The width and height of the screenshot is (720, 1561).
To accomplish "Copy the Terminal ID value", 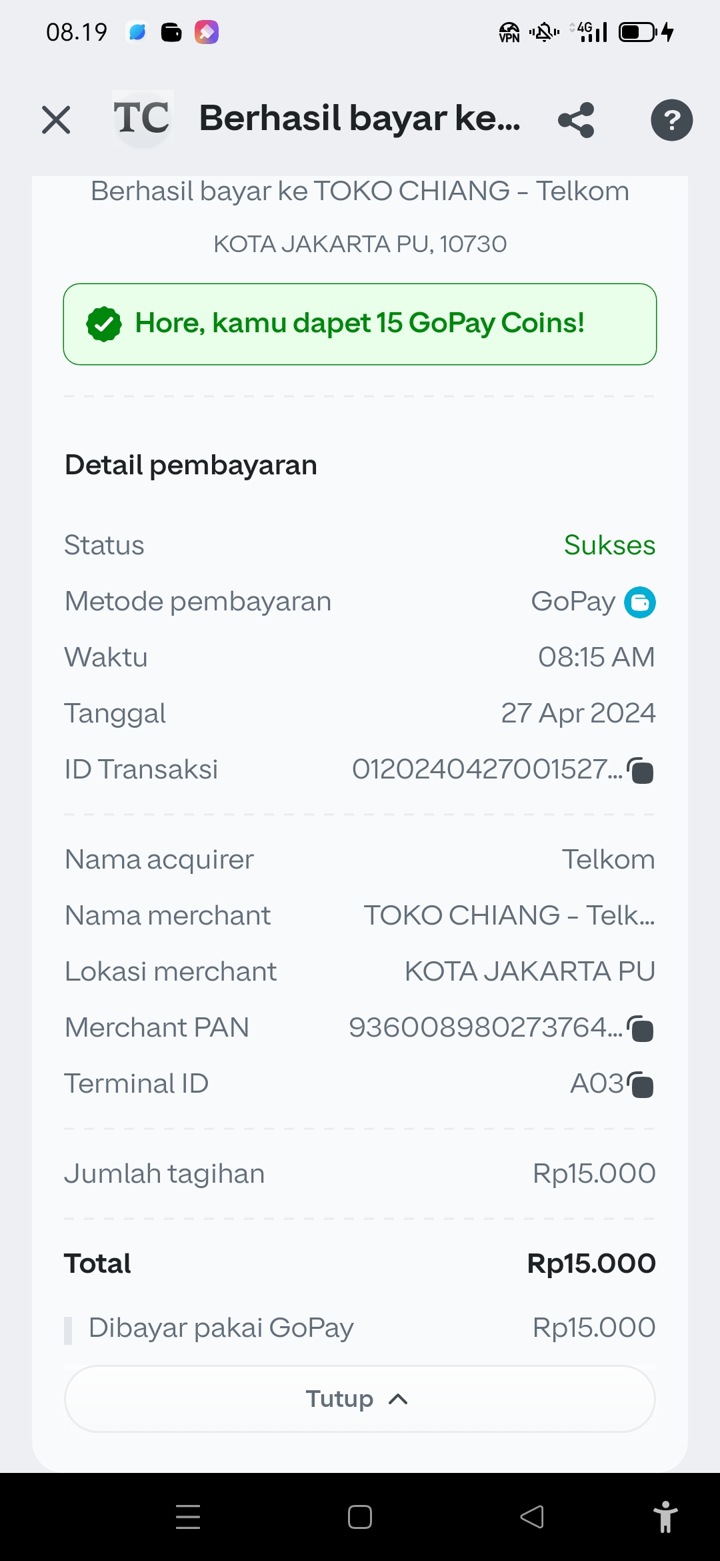I will tap(641, 1085).
